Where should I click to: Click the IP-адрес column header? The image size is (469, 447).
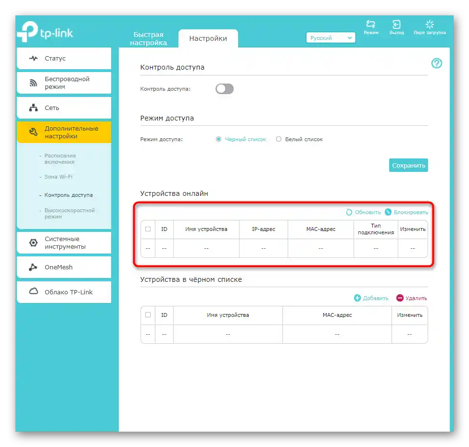coord(264,229)
